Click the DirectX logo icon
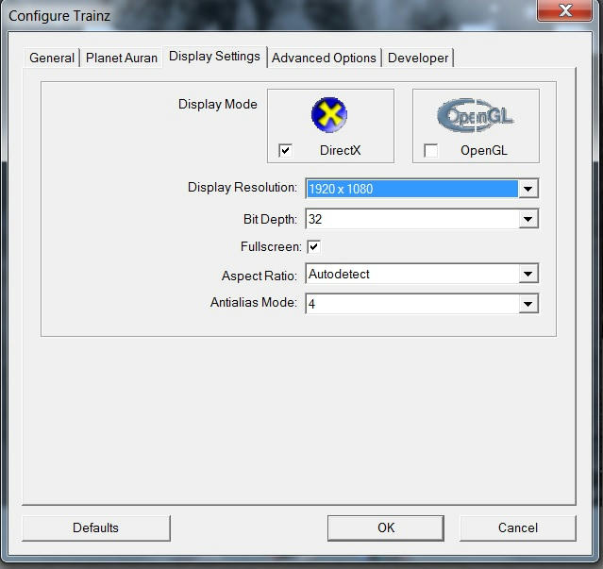This screenshot has height=569, width=603. tap(329, 115)
